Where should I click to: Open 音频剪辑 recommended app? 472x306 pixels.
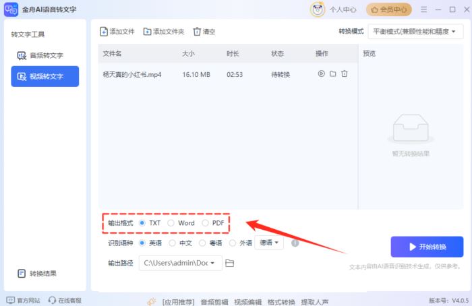[x=214, y=302]
